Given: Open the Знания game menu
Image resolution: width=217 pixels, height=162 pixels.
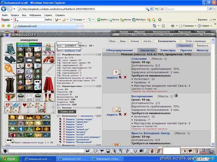Looking at the screenshot, I should point(124,32).
